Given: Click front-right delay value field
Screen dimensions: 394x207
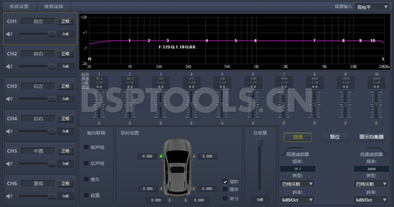Looking at the screenshot, I should click(207, 156).
